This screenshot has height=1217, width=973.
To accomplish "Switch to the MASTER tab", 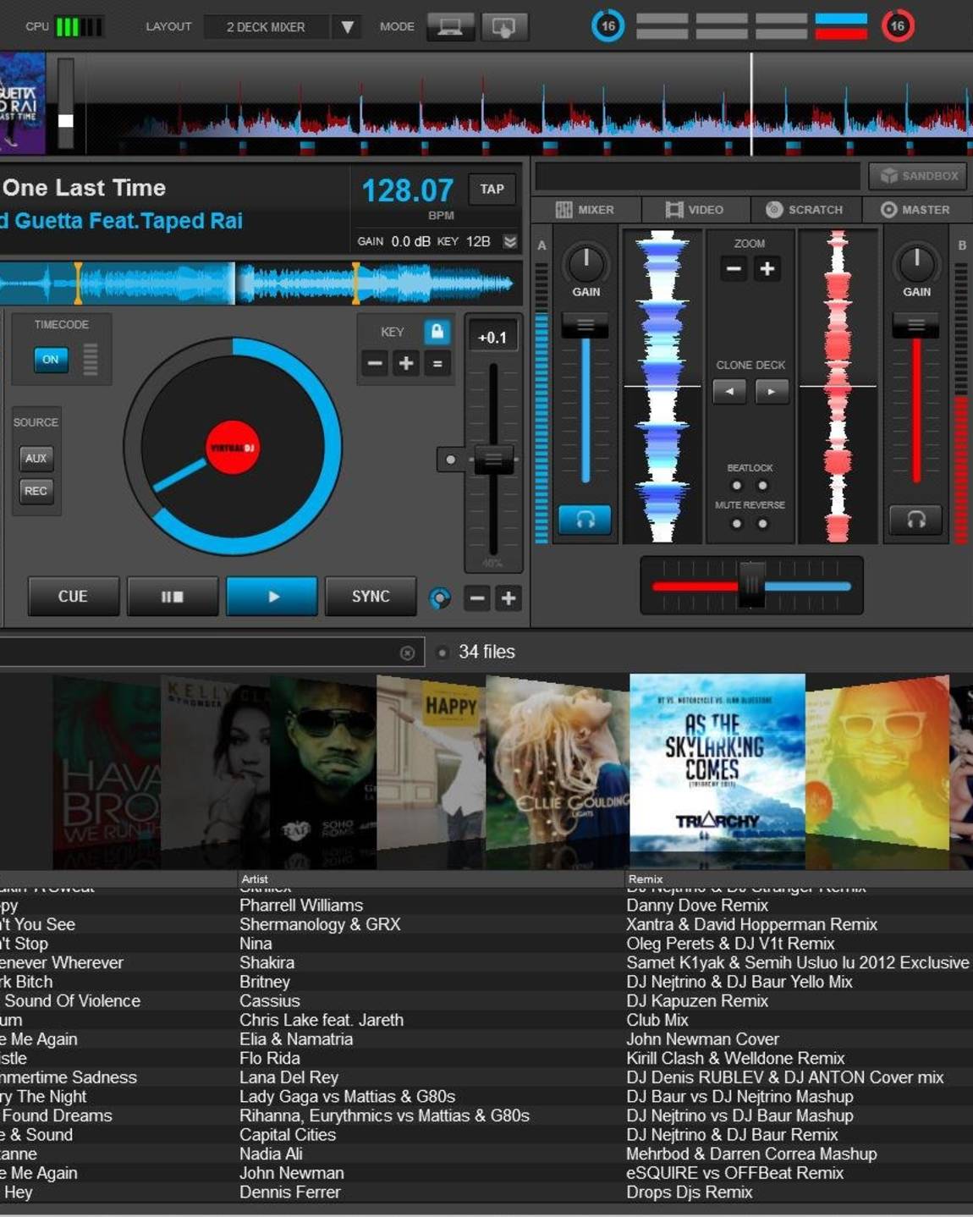I will pos(915,210).
